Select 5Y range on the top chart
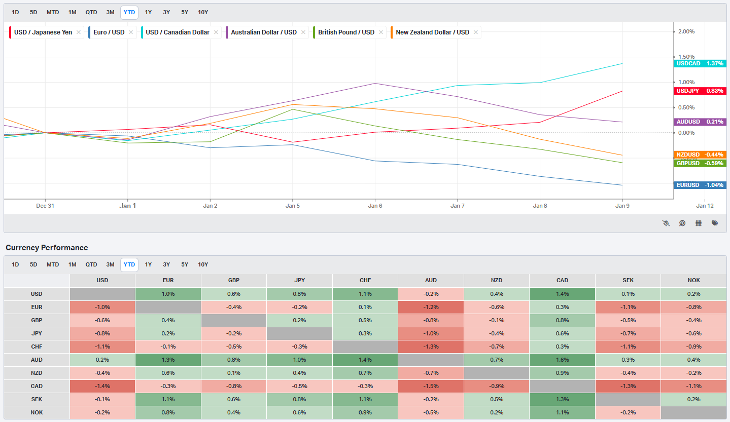The height and width of the screenshot is (422, 730). pos(185,12)
